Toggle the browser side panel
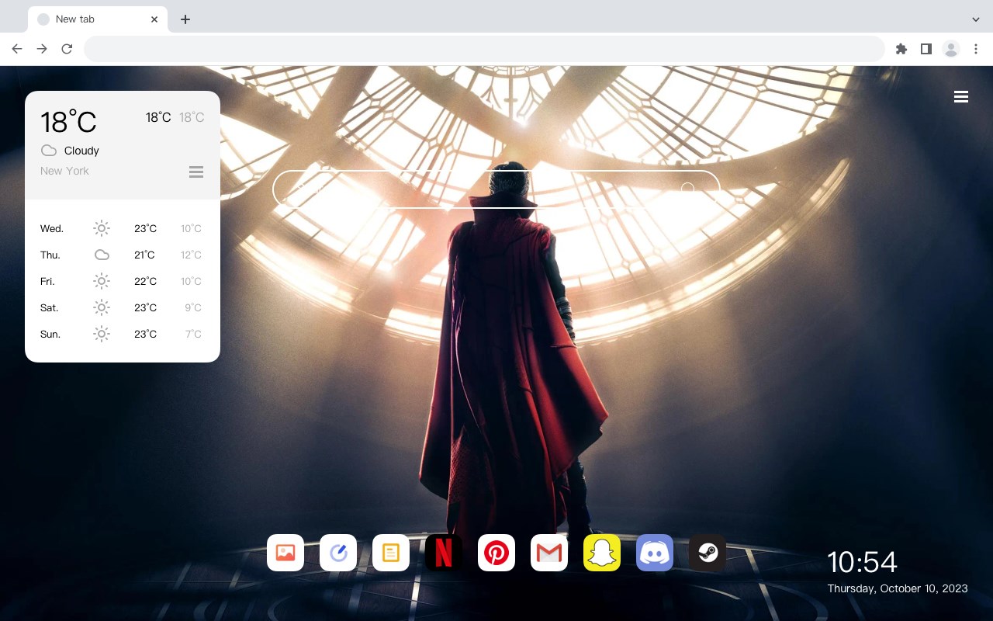 [x=926, y=49]
